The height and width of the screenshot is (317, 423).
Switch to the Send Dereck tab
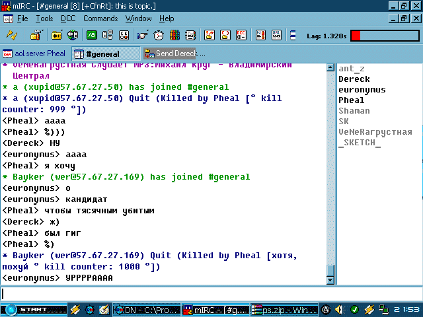pyautogui.click(x=174, y=53)
